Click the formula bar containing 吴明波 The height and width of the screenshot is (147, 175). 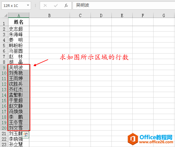point(124,5)
